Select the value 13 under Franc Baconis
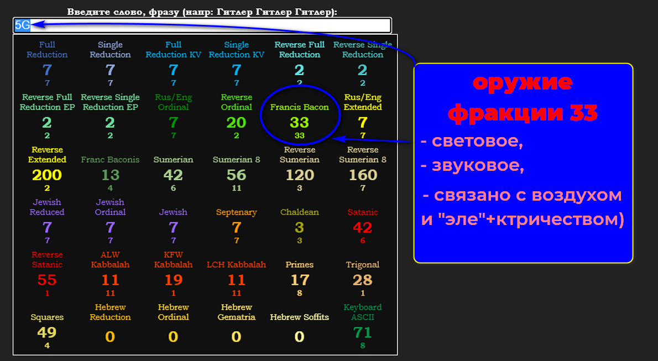 point(111,175)
